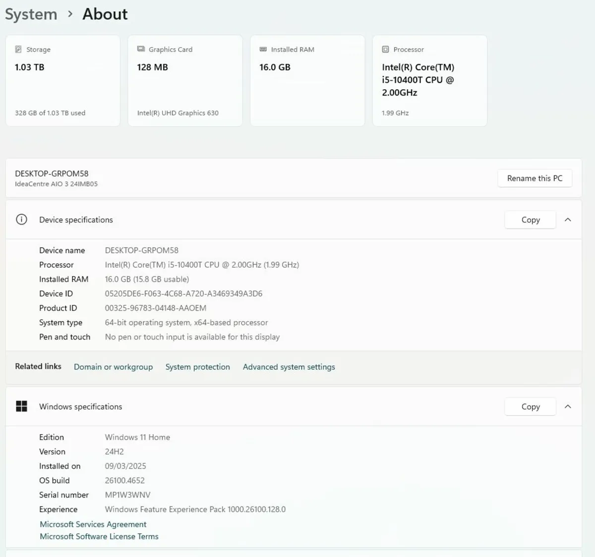Open the Storage card showing 1.03 TB
This screenshot has width=595, height=557.
pyautogui.click(x=63, y=81)
